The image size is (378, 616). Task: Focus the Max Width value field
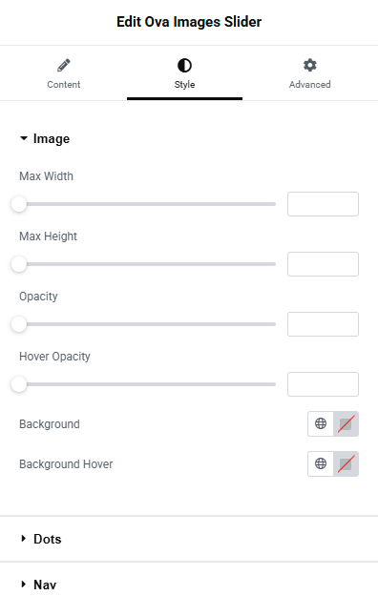click(x=323, y=204)
